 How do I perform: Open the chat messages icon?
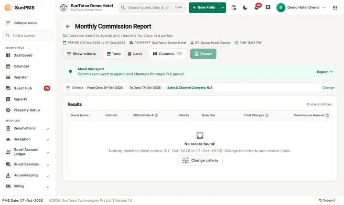click(x=268, y=8)
